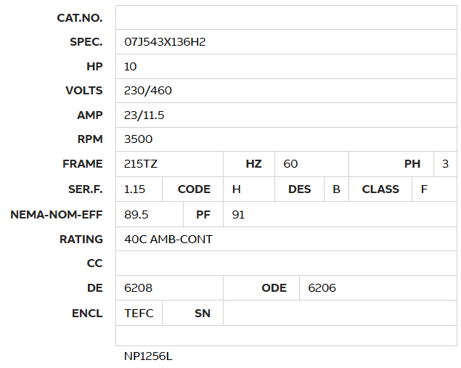The image size is (461, 368).
Task: Click the empty CC value cell
Action: (286, 263)
